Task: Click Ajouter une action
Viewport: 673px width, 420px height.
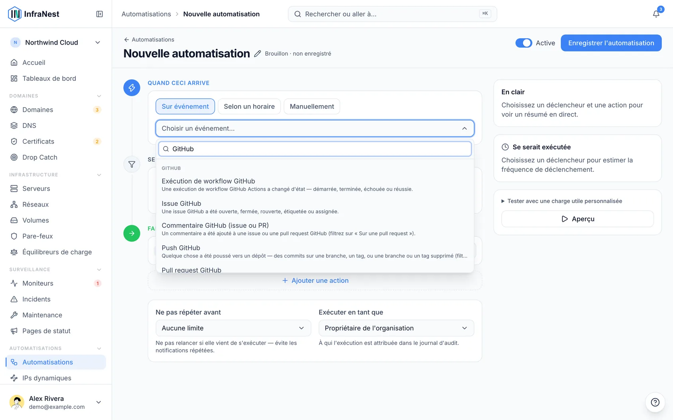Action: coord(315,280)
